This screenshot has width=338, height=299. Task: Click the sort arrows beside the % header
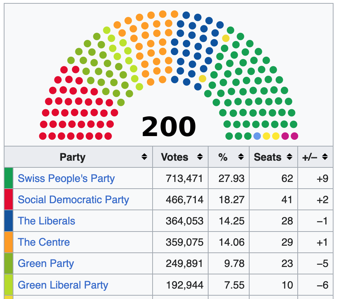pos(241,157)
